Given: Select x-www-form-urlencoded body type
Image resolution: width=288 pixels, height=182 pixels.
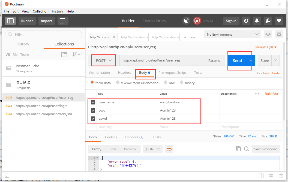Looking at the screenshot, I should pos(118,82).
